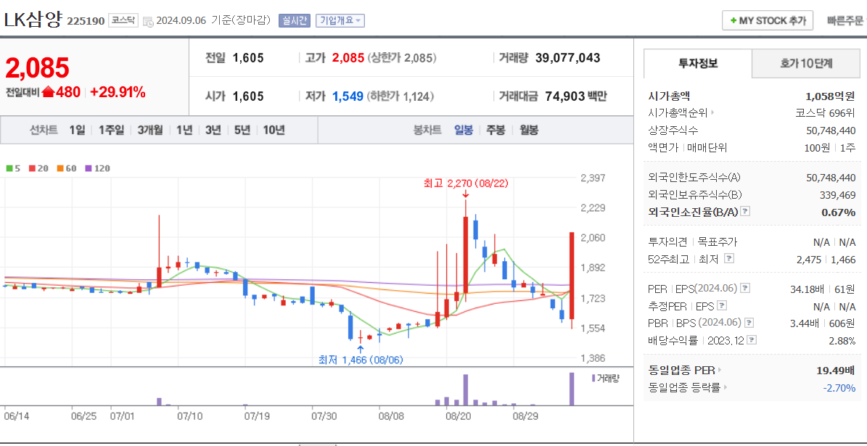This screenshot has height=446, width=867.
Task: Select the 1년 line chart period
Action: [x=185, y=131]
